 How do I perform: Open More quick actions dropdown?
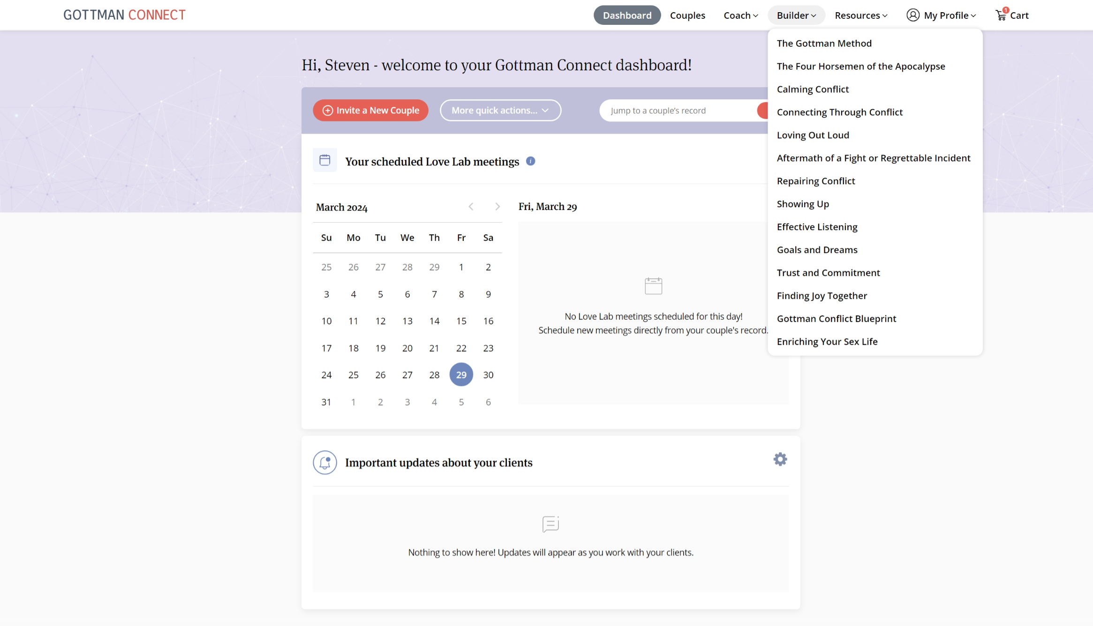pyautogui.click(x=500, y=111)
